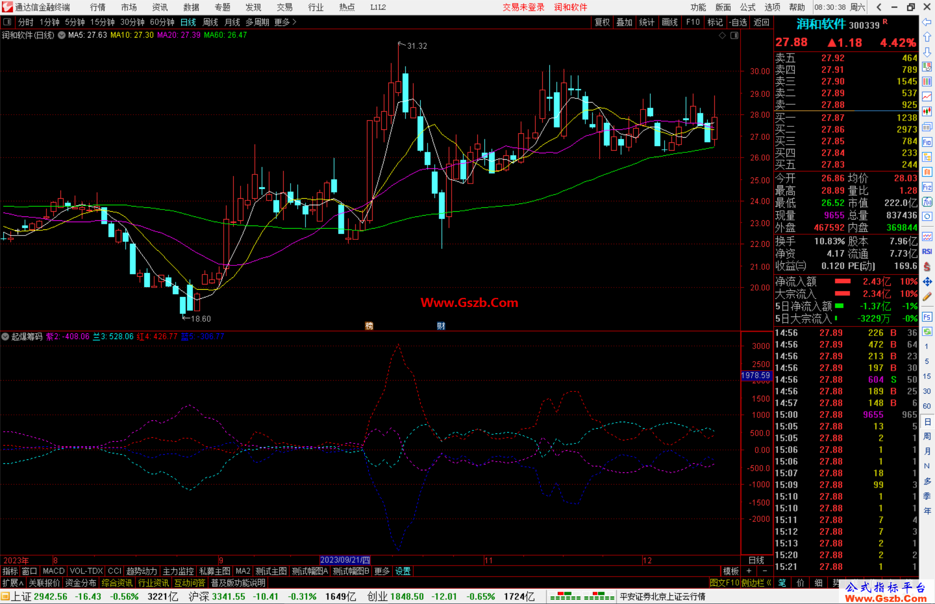Click the 2023/09/21 date marker on timeline
935x604 pixels.
[x=345, y=560]
